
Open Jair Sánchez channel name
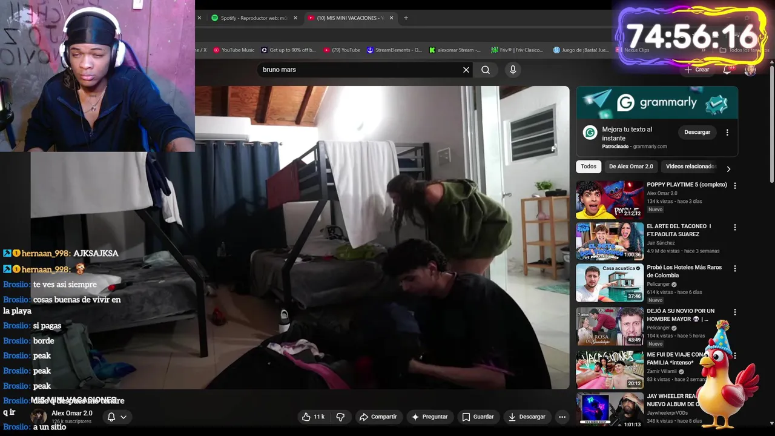pos(661,243)
